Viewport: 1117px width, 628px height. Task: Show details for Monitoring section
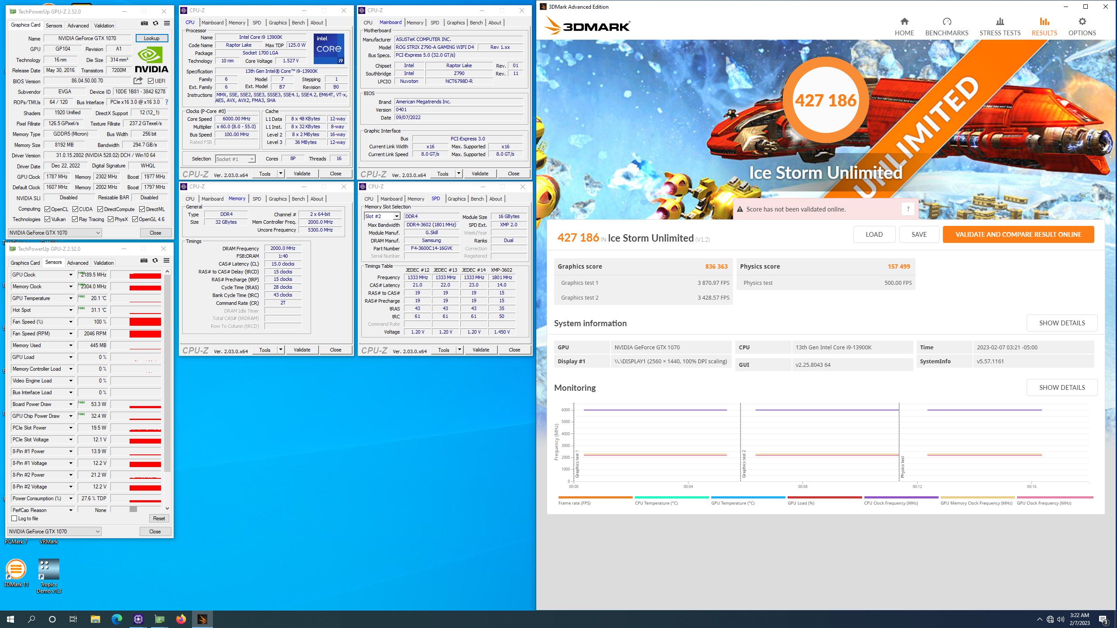1062,388
